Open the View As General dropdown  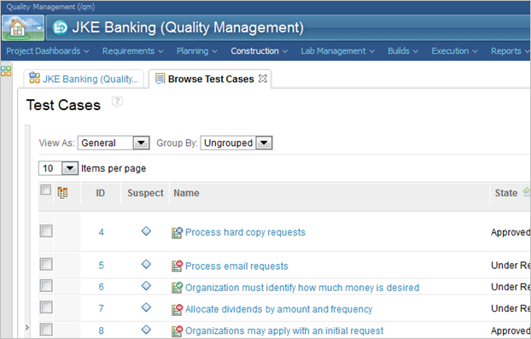(114, 143)
